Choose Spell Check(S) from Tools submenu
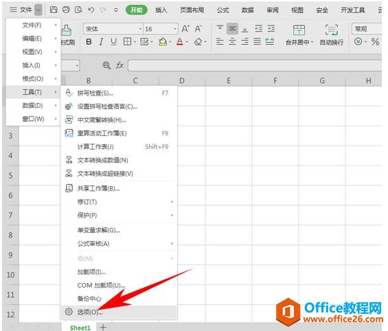This screenshot has width=388, height=331. click(119, 93)
